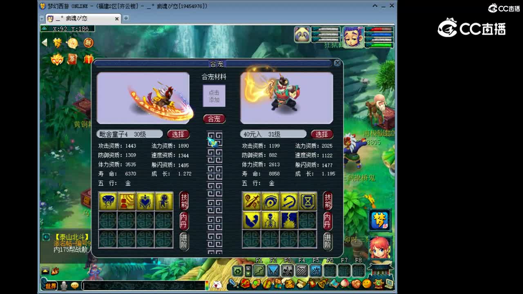Click the 世界 chat channel button

pos(50,285)
